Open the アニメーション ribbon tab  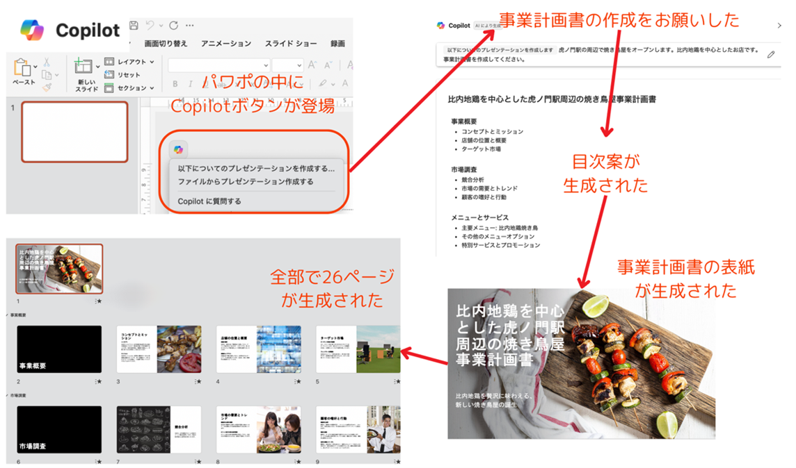pyautogui.click(x=226, y=43)
